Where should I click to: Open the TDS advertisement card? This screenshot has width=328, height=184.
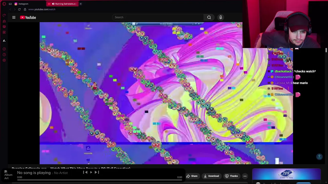286,176
